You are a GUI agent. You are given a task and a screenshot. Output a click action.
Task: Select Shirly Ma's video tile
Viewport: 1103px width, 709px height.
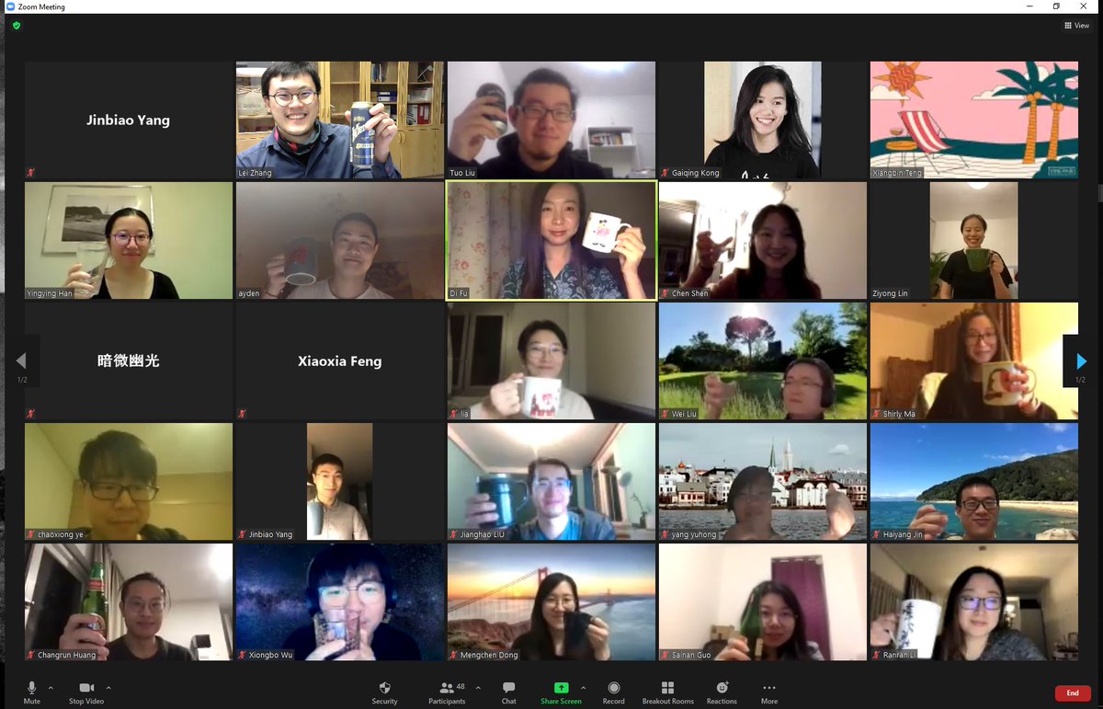[x=974, y=360]
